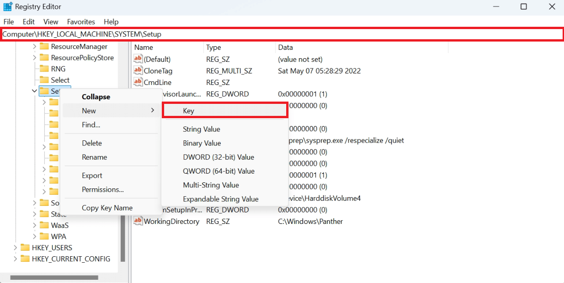Open the View menu
This screenshot has width=564, height=283.
(51, 22)
